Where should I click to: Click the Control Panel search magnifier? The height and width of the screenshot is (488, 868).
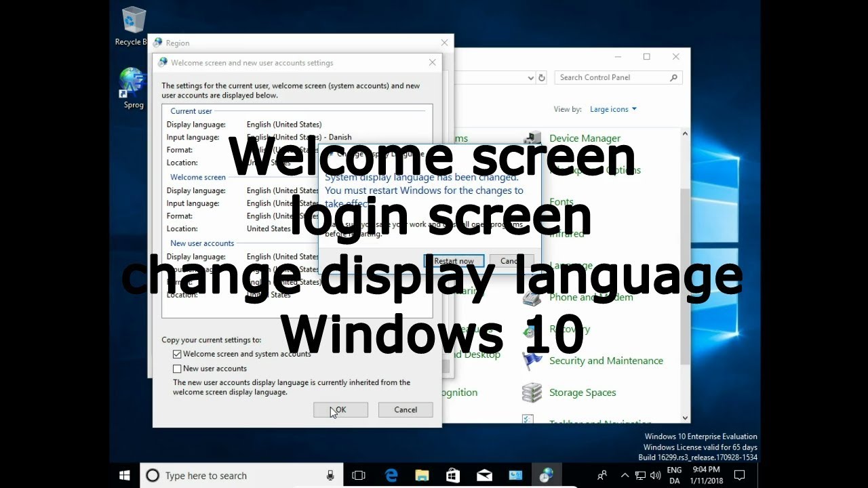673,77
